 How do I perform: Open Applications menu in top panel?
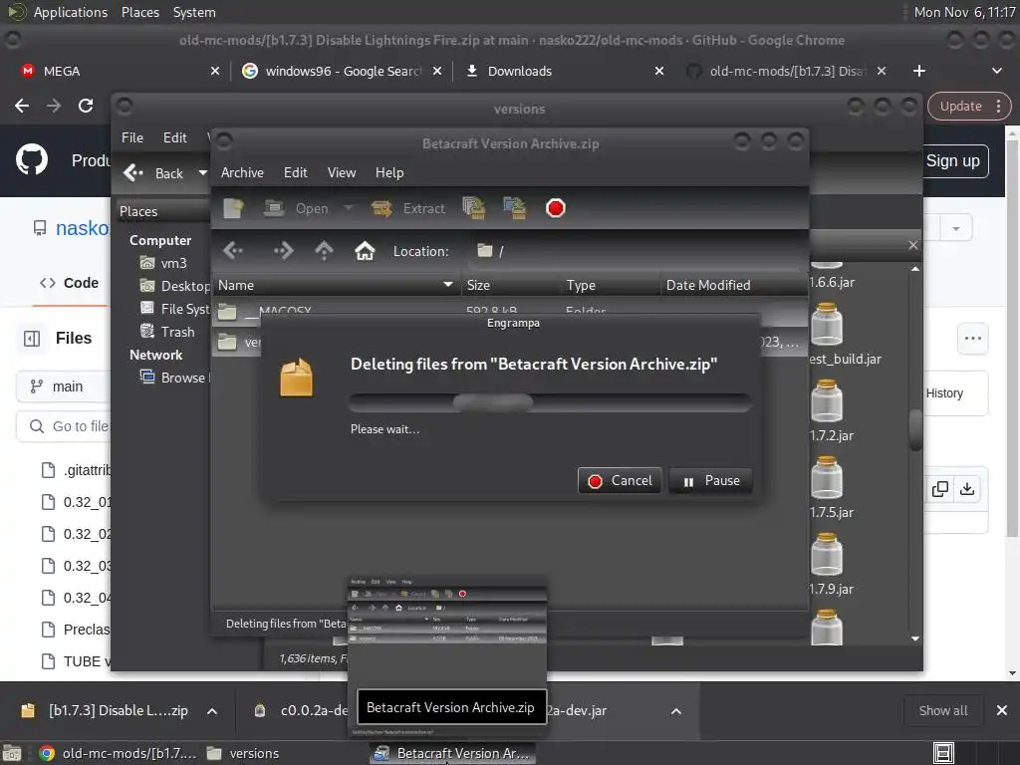tap(71, 12)
